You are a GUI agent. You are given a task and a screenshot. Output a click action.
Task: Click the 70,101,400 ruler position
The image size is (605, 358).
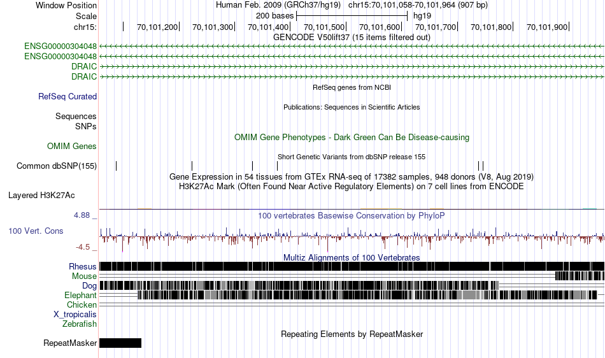click(268, 27)
